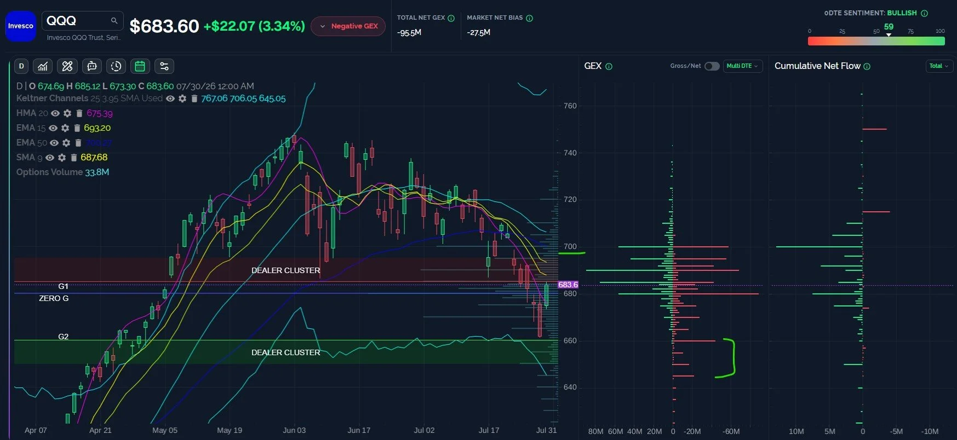This screenshot has width=957, height=440.
Task: Click the EMA 15 value 693.20
Action: 97,128
